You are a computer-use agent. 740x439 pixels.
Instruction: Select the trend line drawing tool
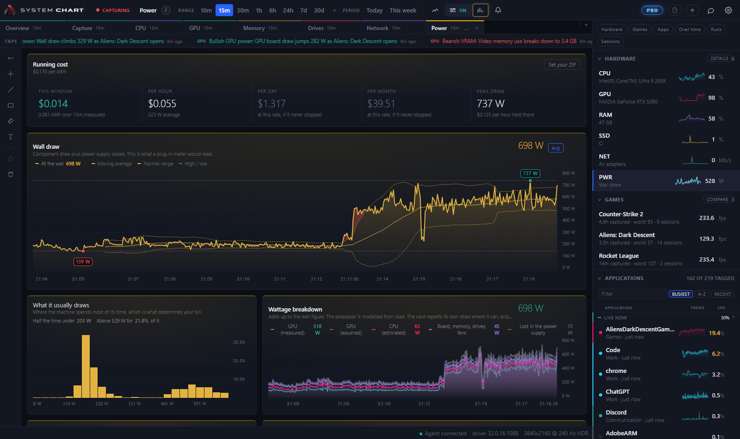pos(11,90)
